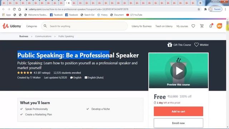
Task: Open the extensions puzzle icon
Action: point(205,9)
